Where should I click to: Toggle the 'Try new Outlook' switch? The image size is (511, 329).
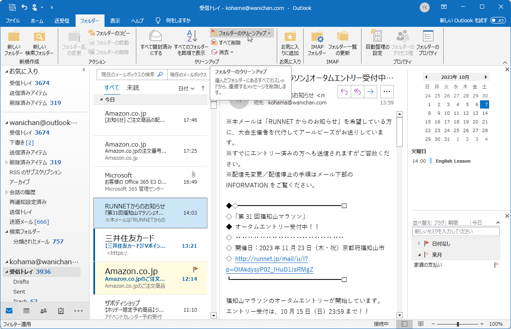[x=498, y=20]
